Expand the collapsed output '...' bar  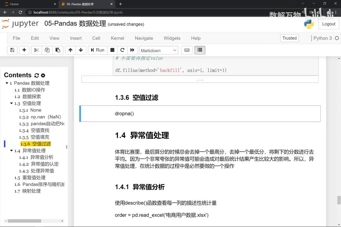[x=200, y=79]
